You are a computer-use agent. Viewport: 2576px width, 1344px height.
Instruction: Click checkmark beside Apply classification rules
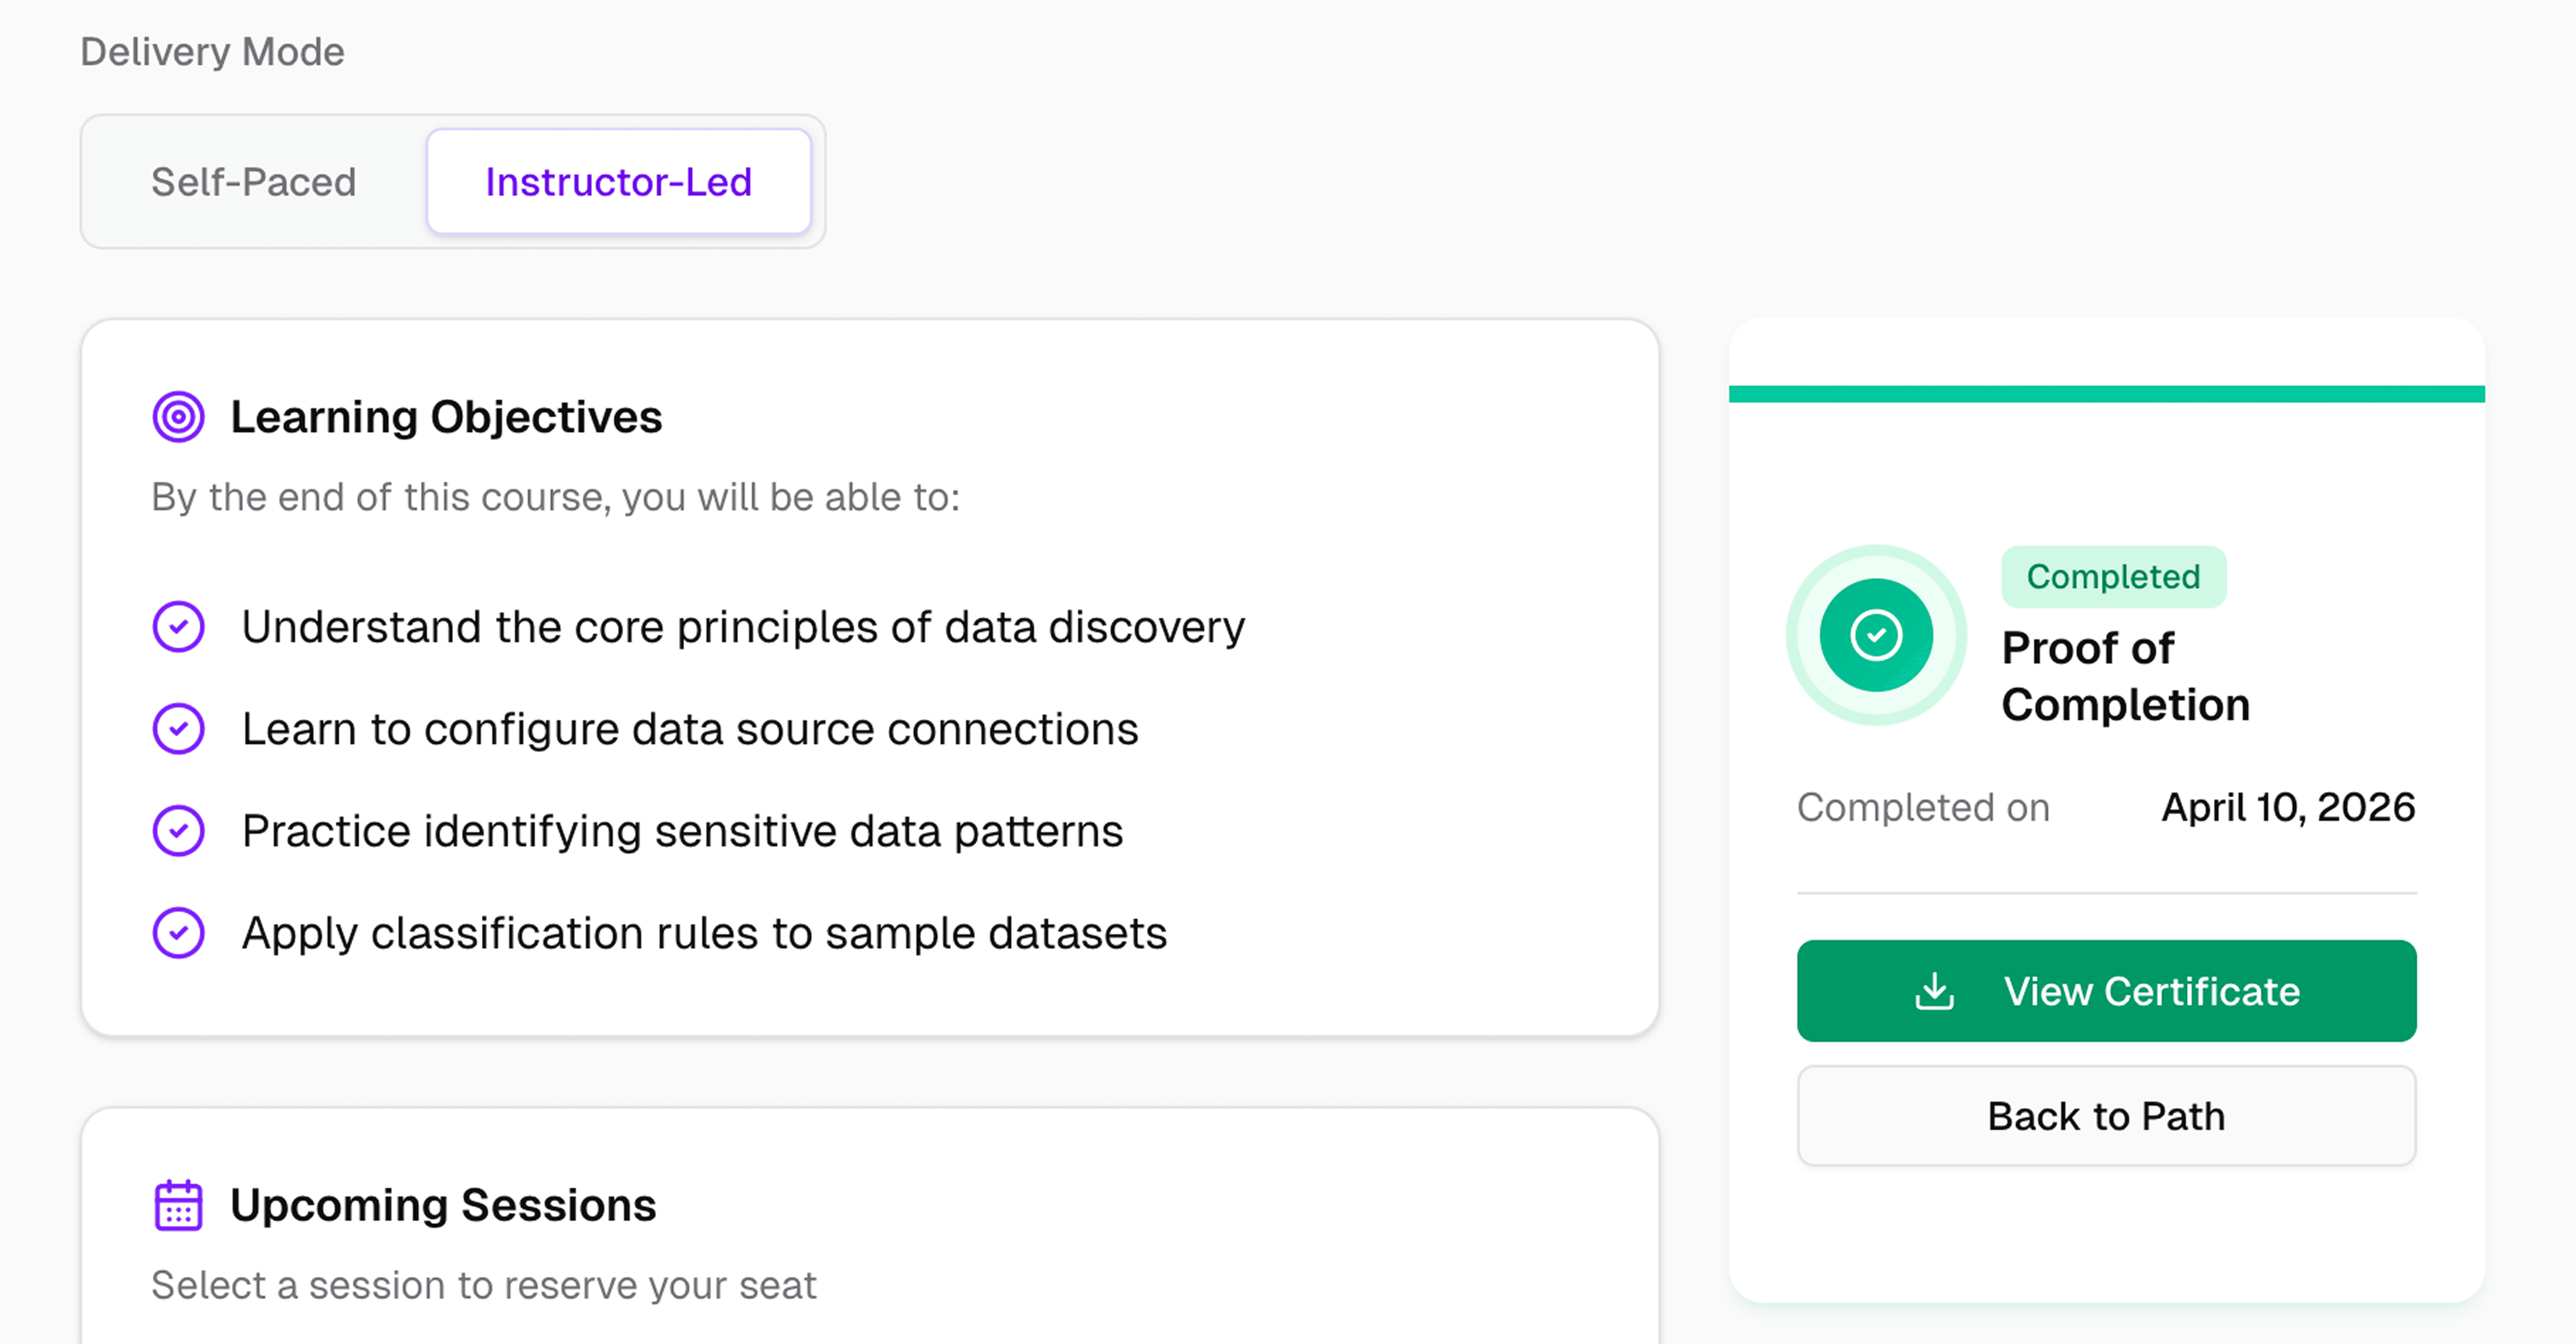coord(178,932)
